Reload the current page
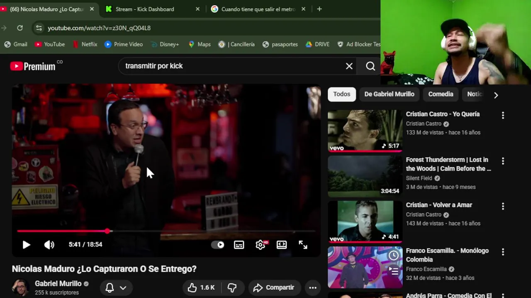 point(19,28)
